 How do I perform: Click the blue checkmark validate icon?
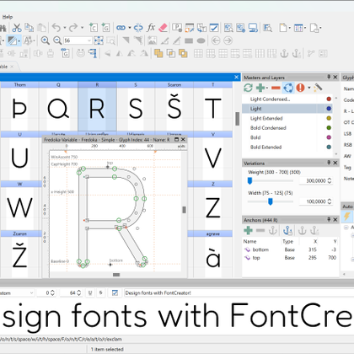(214, 28)
